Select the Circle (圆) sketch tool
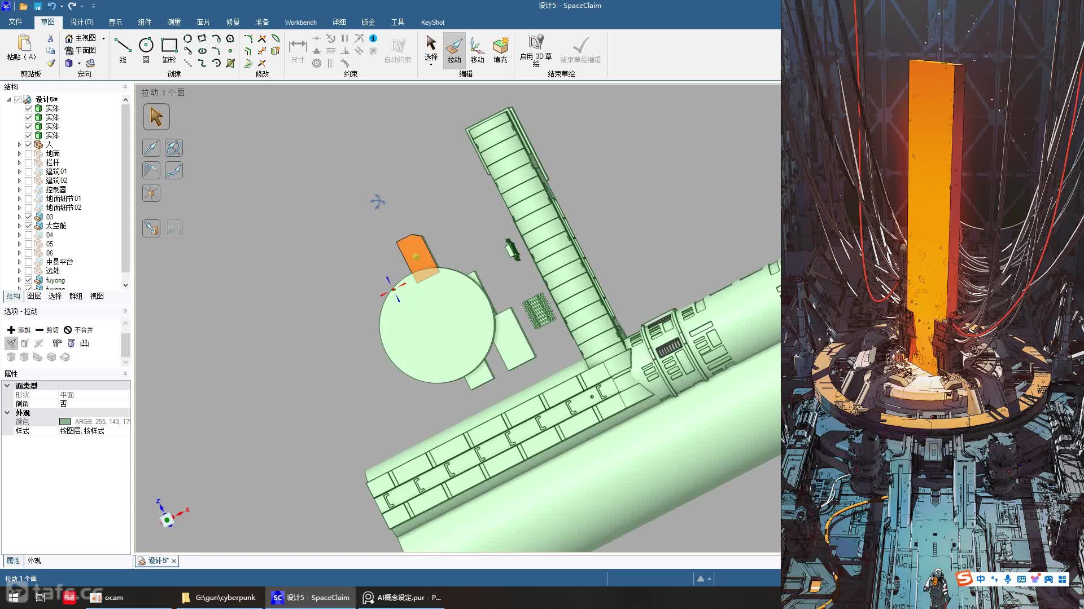 pos(146,50)
